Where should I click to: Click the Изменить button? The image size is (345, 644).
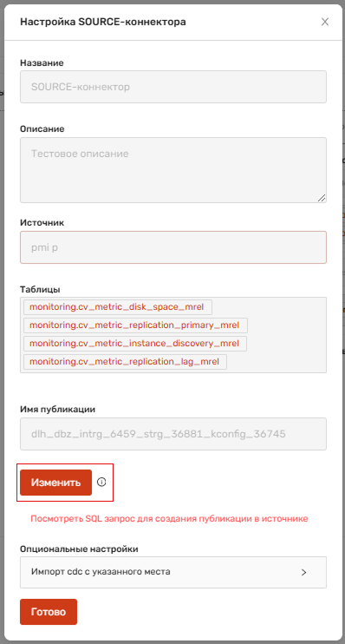55,483
